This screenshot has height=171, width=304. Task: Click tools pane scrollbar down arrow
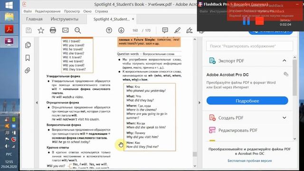click(x=294, y=139)
